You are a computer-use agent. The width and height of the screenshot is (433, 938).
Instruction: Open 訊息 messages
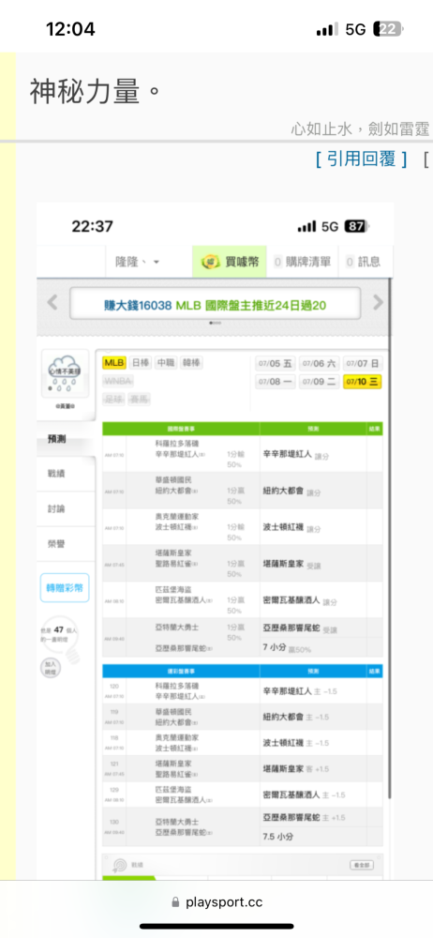(x=363, y=262)
